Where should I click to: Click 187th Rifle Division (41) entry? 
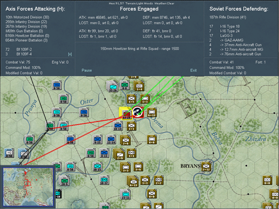point(228,17)
